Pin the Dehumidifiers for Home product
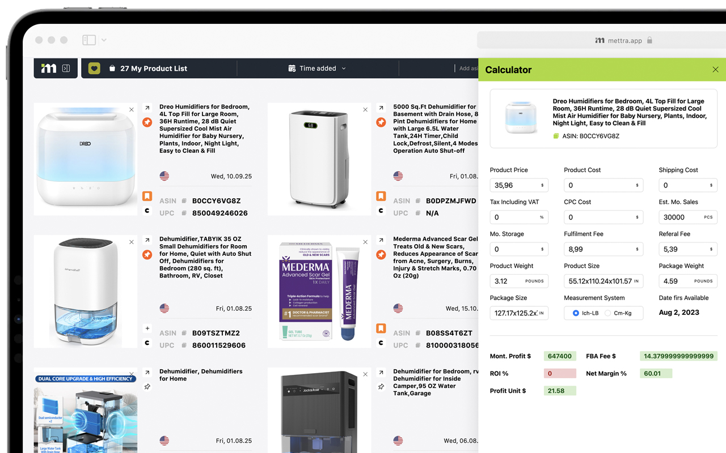Screen dimensions: 726x453 (x=147, y=387)
